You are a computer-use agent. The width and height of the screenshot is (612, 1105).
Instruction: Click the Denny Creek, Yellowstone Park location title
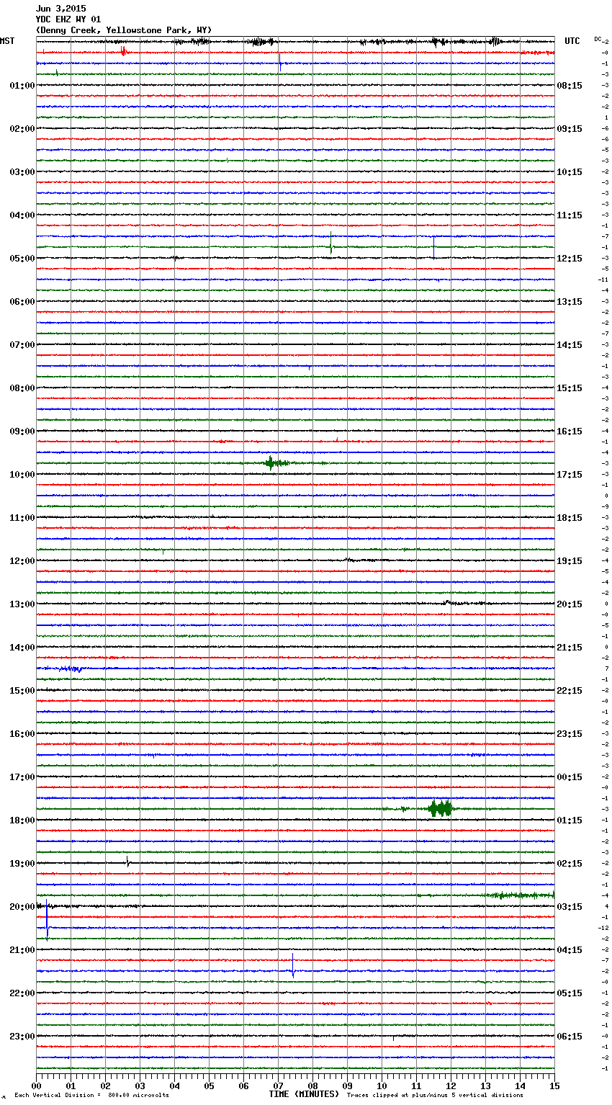(x=124, y=30)
